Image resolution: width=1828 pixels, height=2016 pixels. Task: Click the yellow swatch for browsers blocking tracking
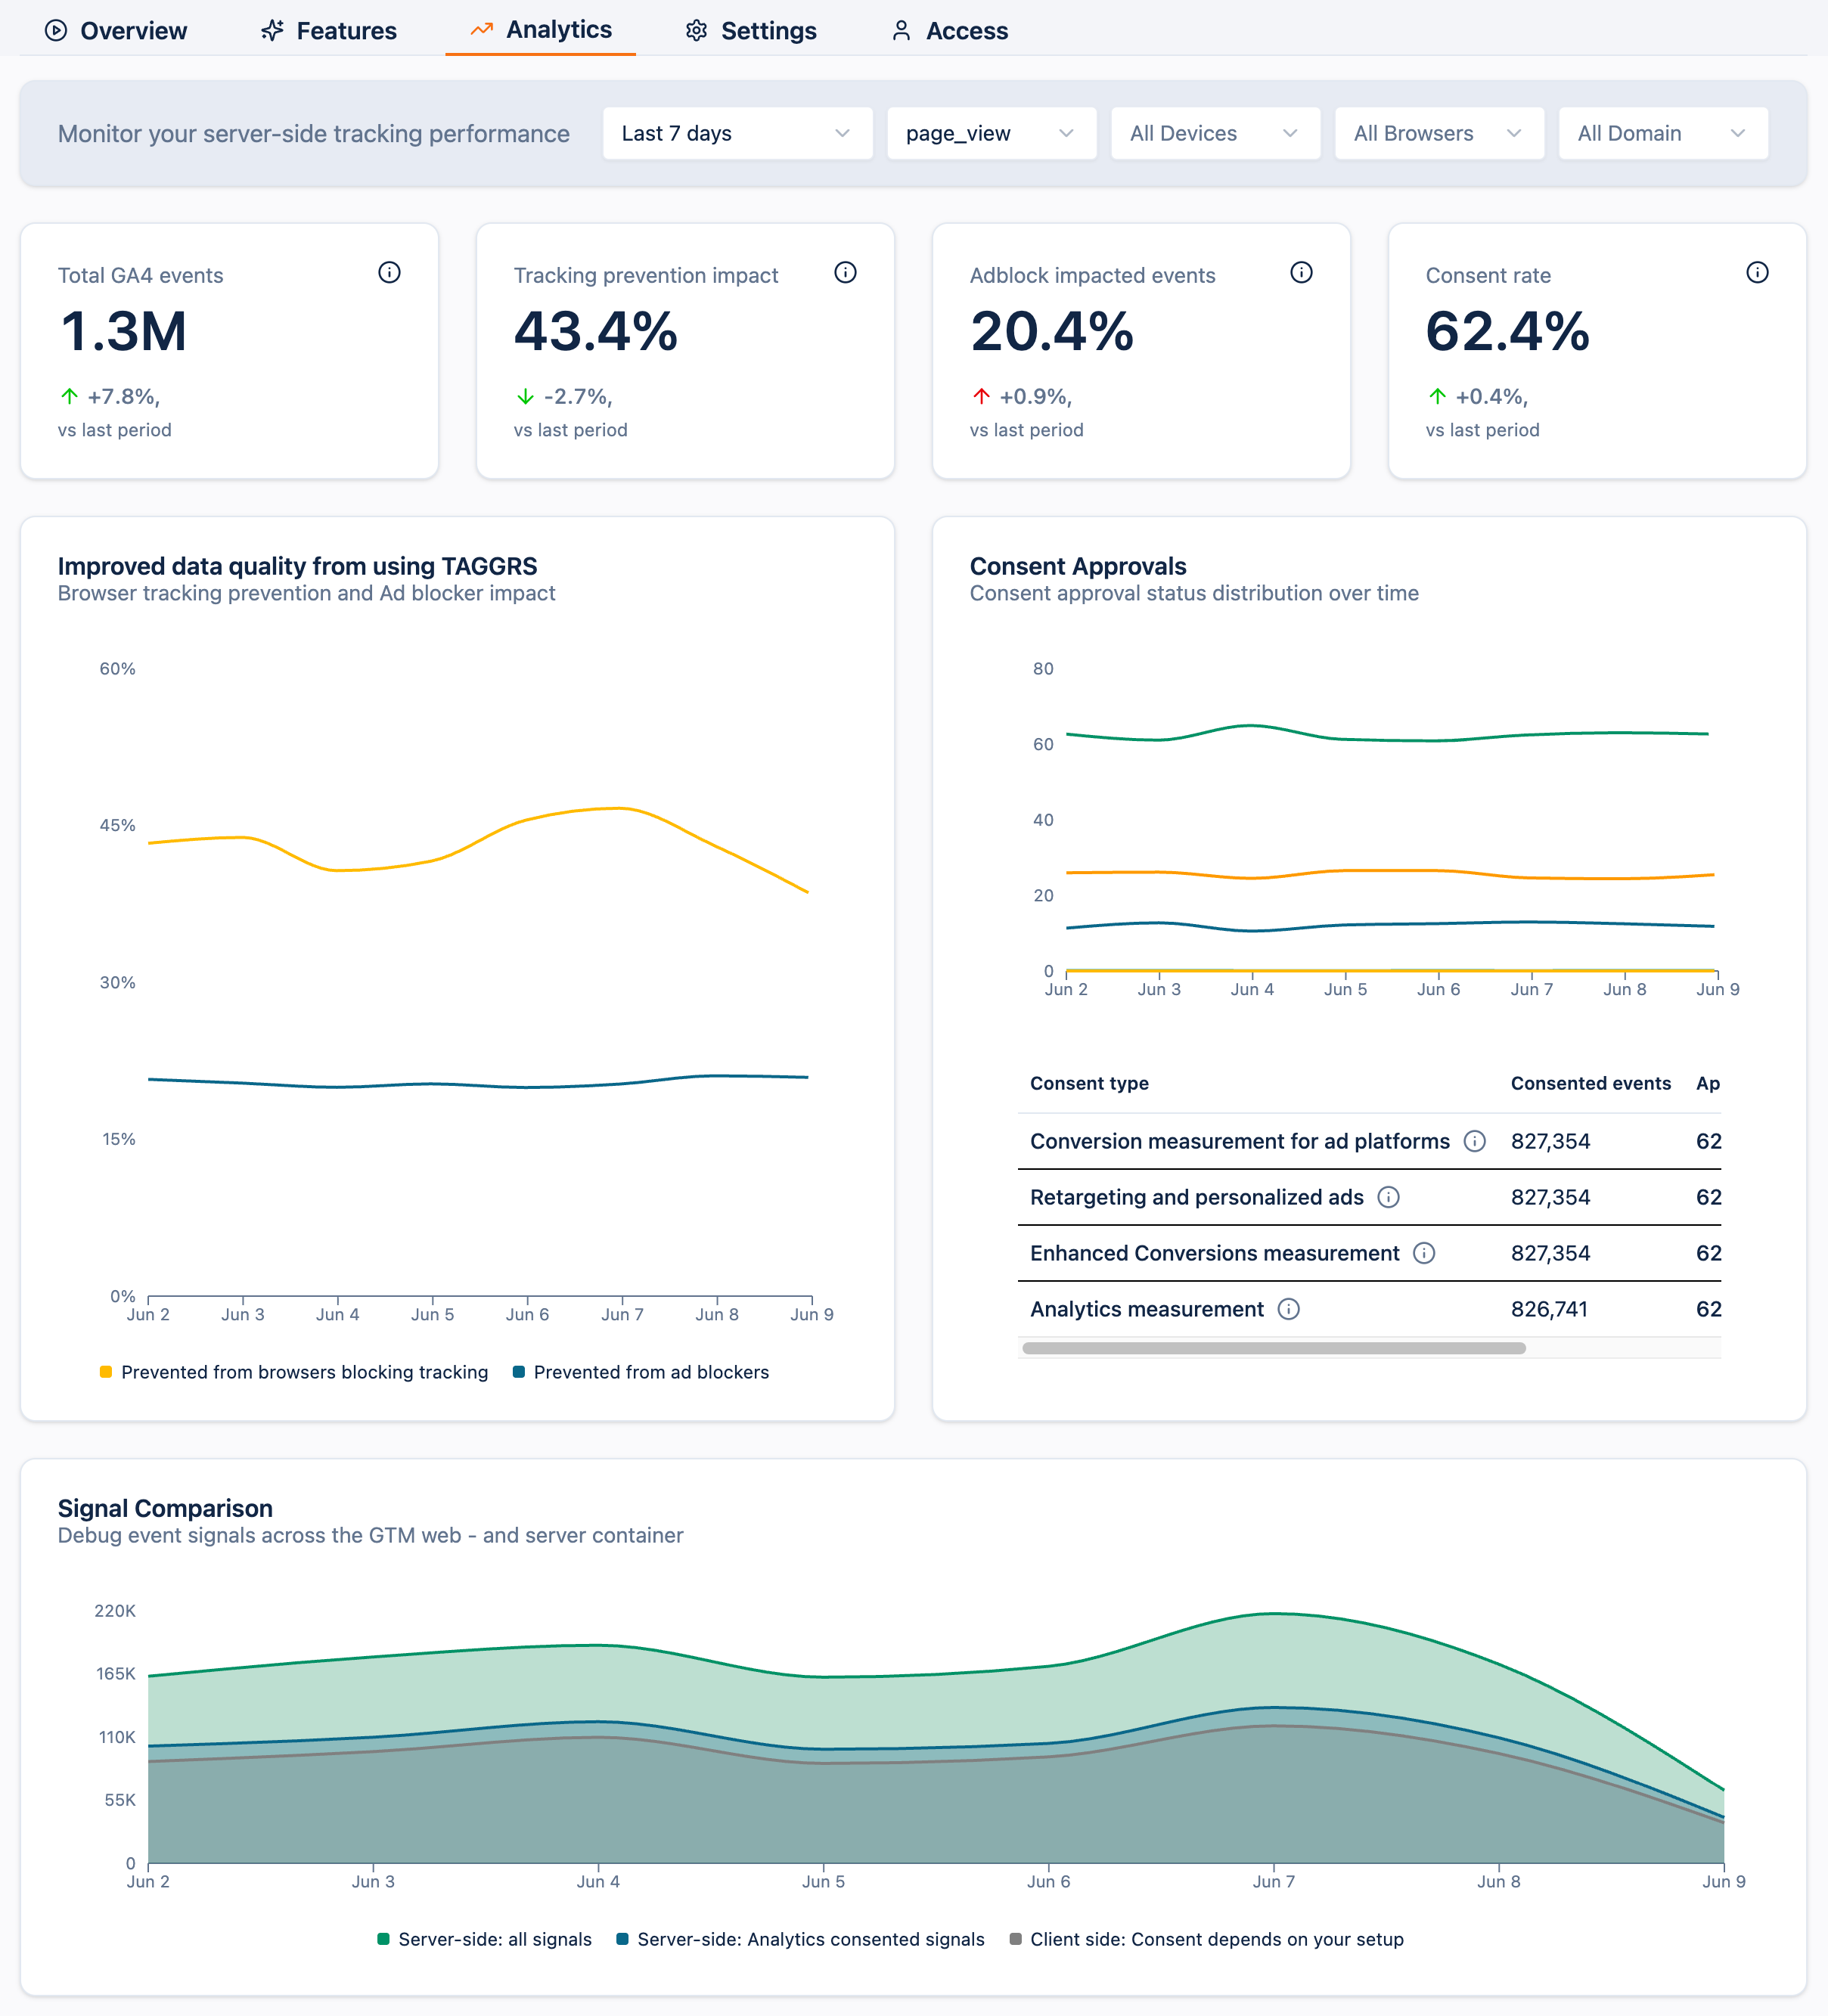coord(106,1372)
